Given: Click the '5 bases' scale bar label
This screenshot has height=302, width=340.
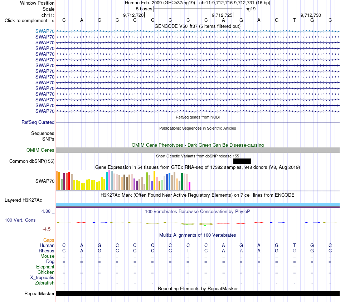Looking at the screenshot, I should [x=144, y=9].
